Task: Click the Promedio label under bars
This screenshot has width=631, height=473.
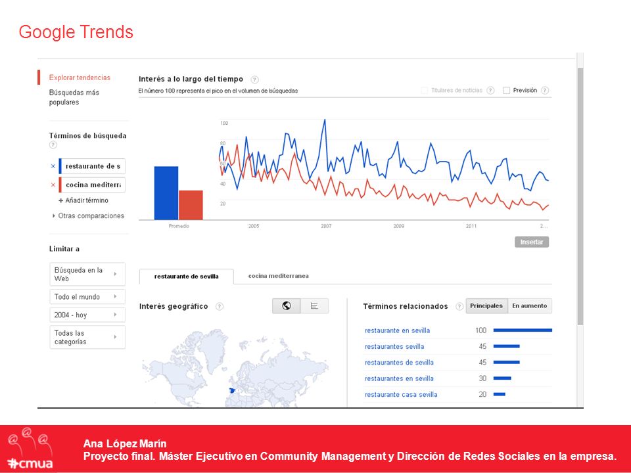Action: tap(179, 226)
